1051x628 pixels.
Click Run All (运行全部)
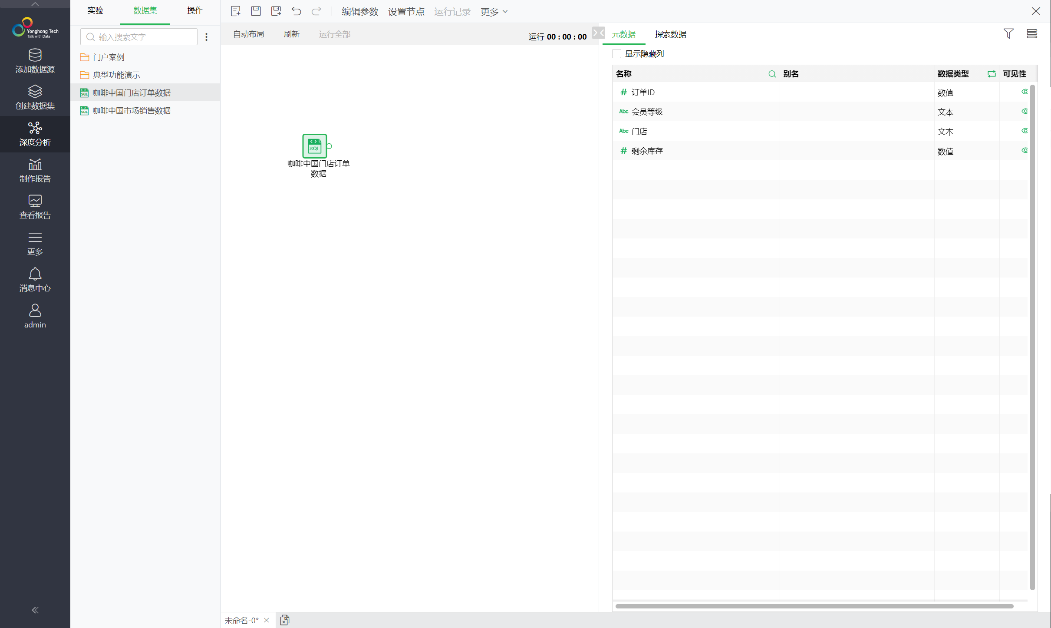[x=335, y=34]
